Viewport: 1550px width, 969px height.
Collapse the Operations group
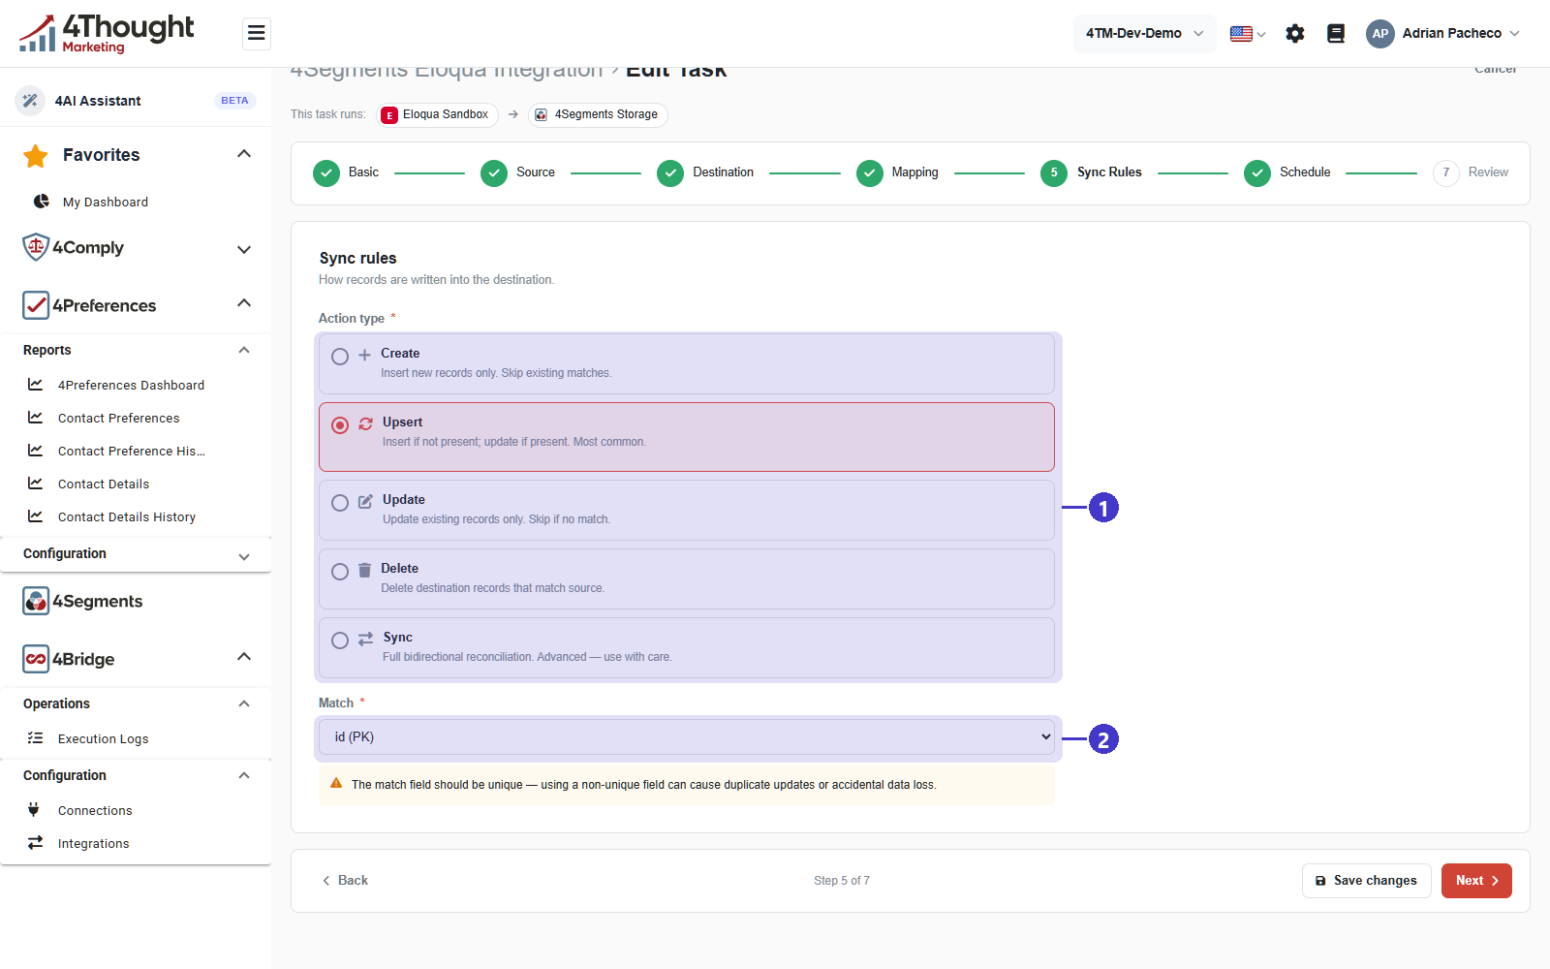point(244,703)
